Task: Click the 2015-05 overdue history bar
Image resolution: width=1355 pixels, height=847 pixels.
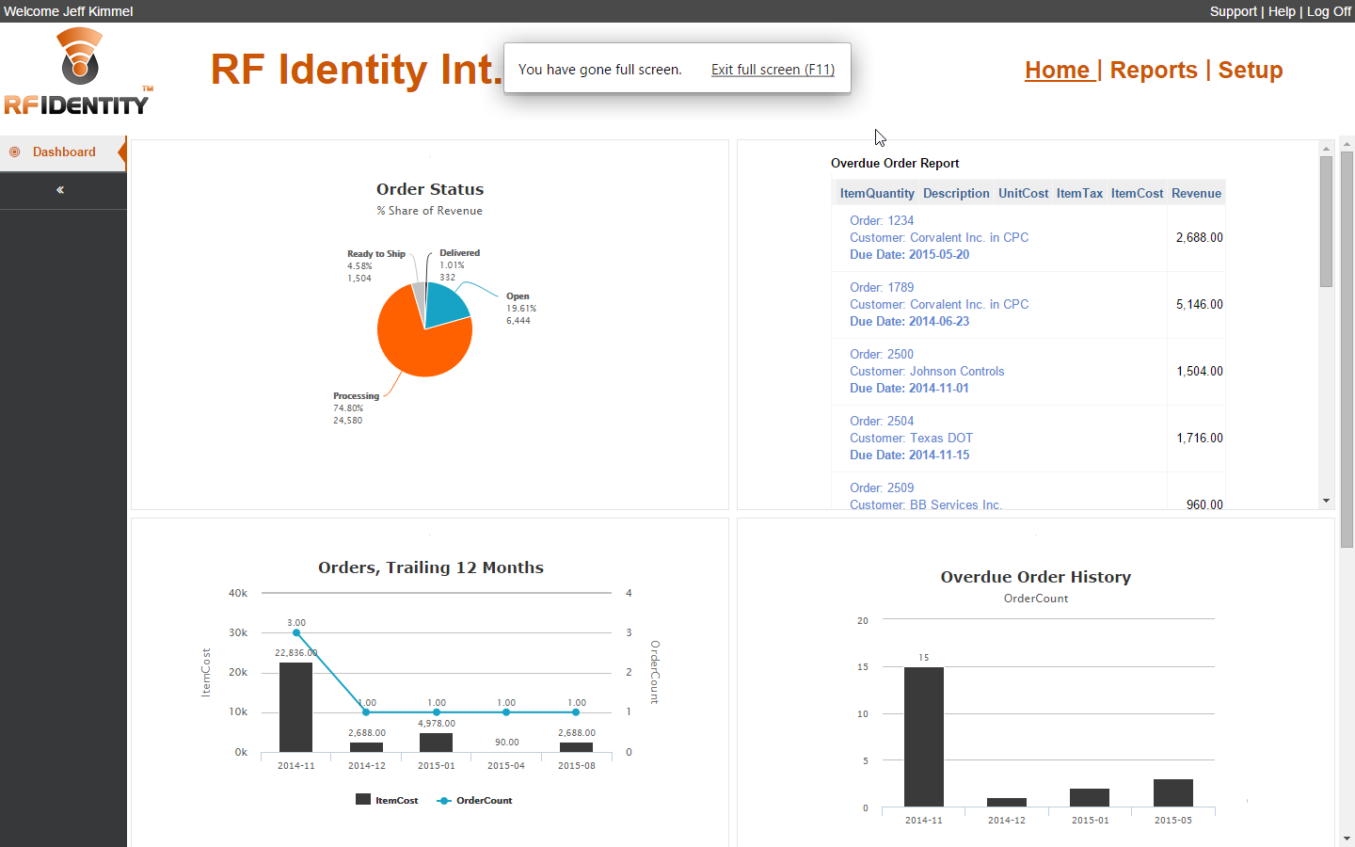Action: [1173, 792]
